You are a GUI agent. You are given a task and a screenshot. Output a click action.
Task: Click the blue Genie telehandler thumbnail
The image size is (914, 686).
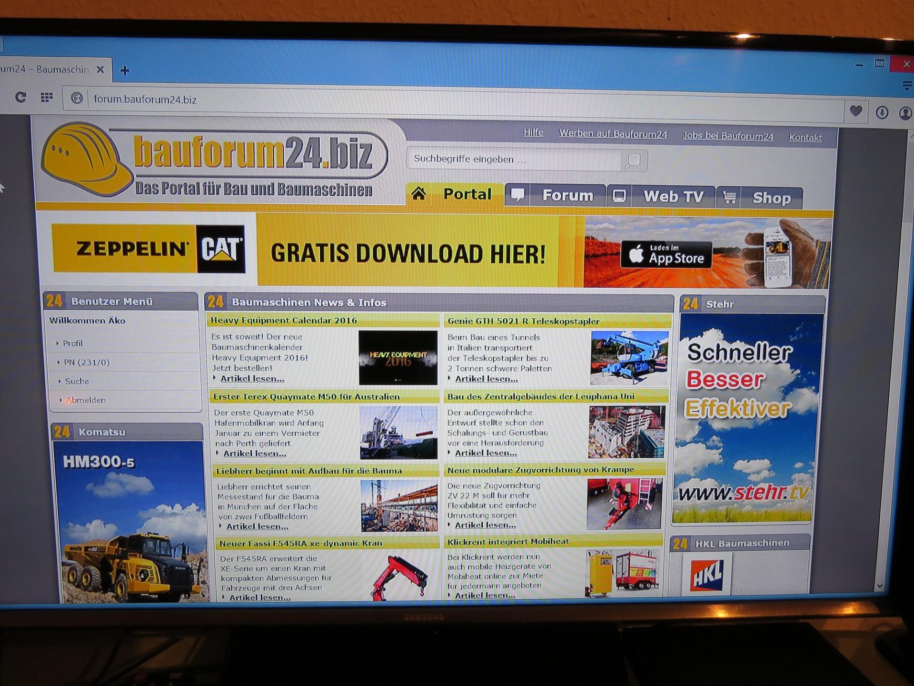pos(629,358)
